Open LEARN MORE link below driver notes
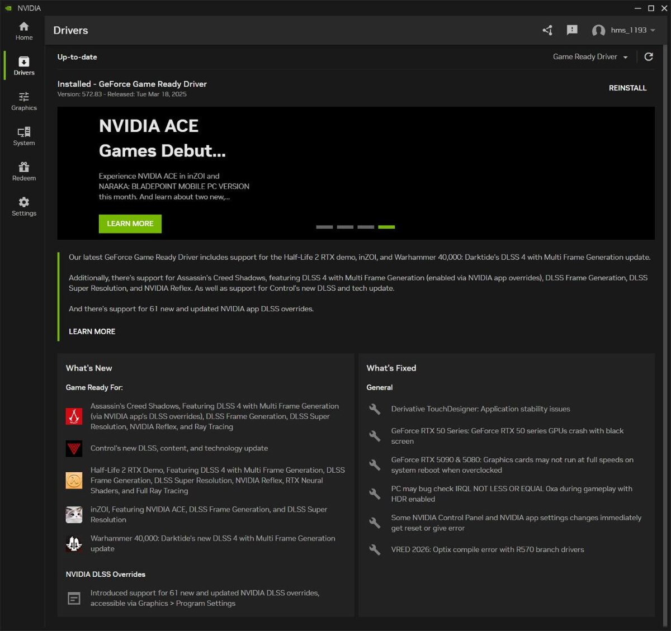Viewport: 671px width, 631px height. tap(92, 331)
